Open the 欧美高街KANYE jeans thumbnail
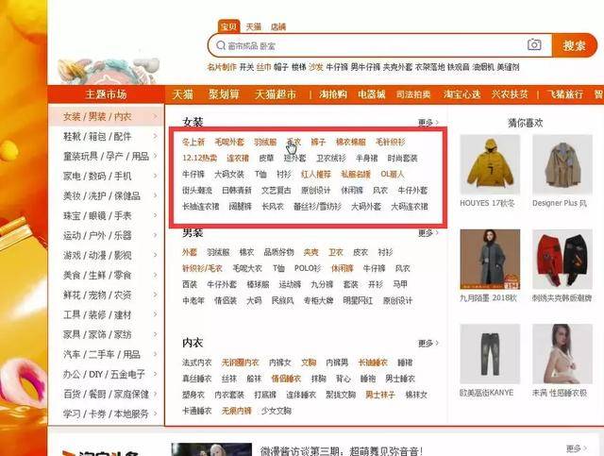The height and width of the screenshot is (456, 604). 490,354
